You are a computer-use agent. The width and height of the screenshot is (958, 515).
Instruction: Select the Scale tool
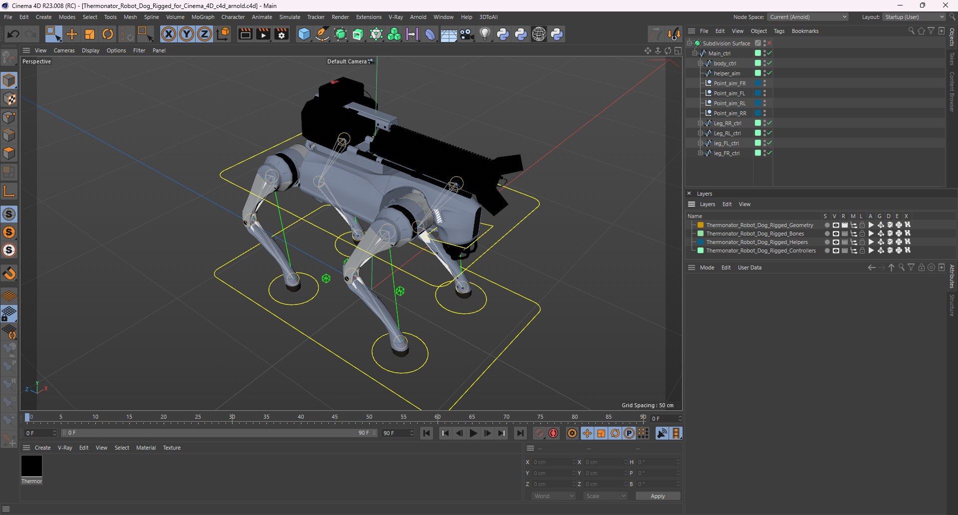(x=90, y=34)
